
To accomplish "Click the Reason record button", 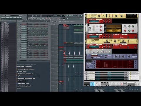I will click(x=122, y=84).
